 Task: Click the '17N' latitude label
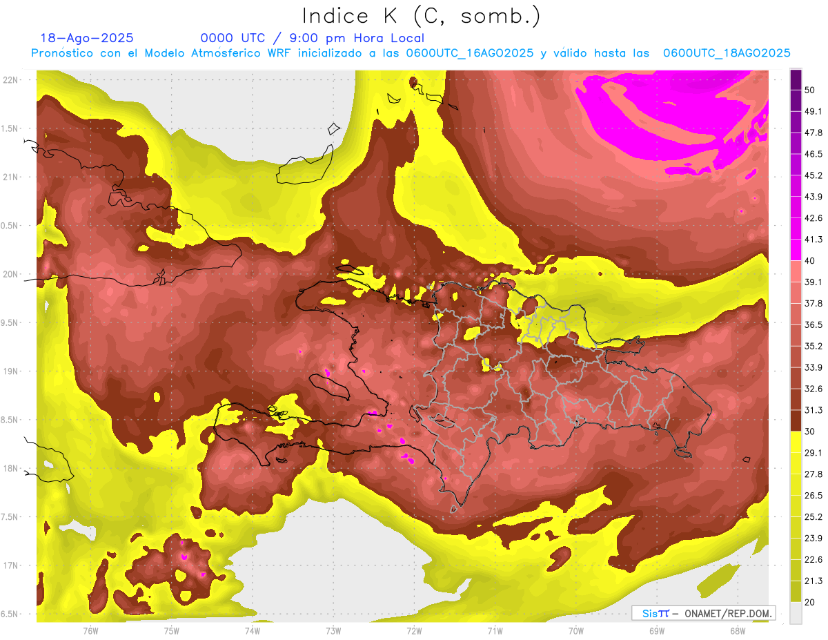(11, 565)
